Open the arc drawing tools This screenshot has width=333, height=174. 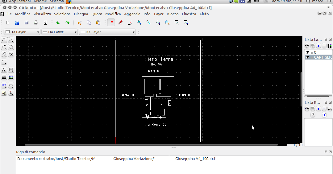point(4,47)
